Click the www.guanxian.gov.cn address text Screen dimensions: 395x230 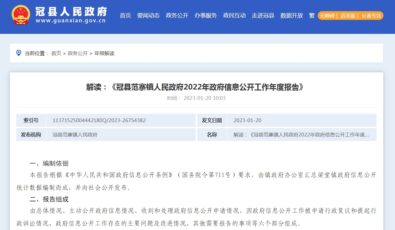[71, 21]
